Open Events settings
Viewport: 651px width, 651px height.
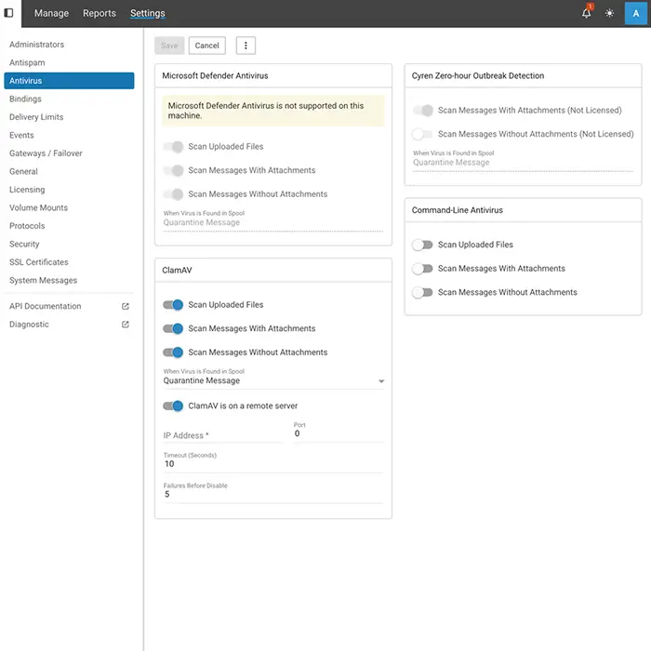point(69,136)
